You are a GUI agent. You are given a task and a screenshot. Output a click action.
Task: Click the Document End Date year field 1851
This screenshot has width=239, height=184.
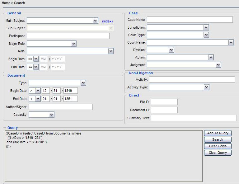71,99
